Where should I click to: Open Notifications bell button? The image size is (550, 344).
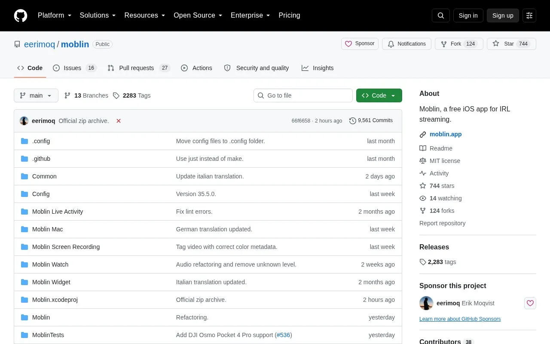406,44
